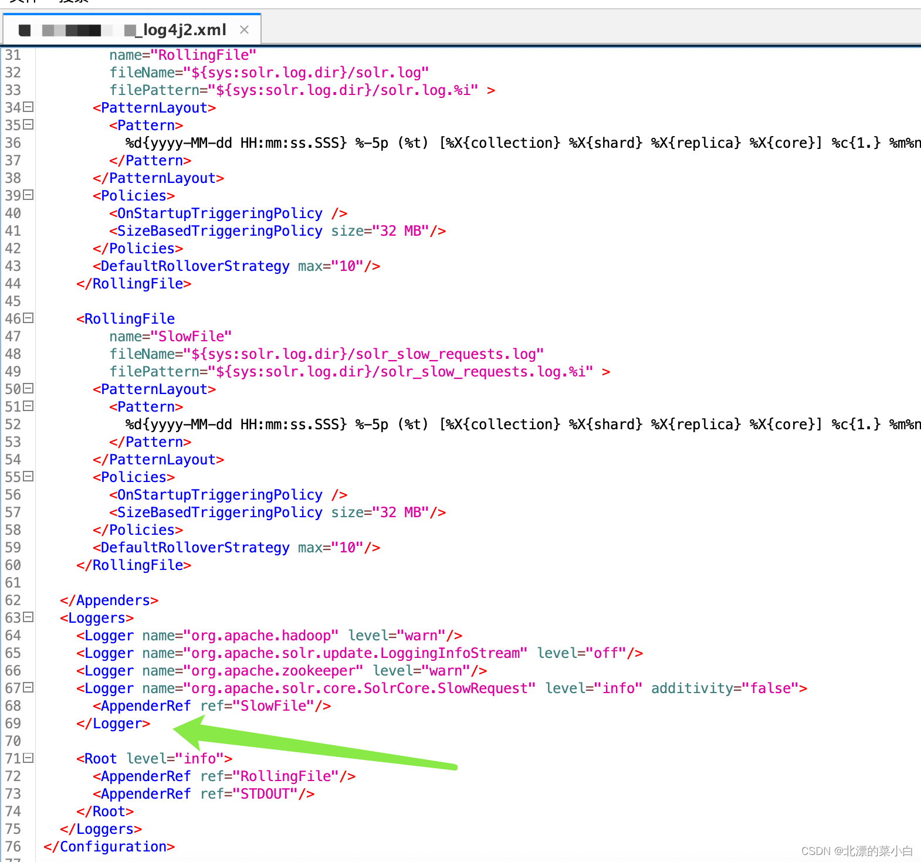Collapse the Root fold on line 71
921x862 pixels.
[28, 758]
